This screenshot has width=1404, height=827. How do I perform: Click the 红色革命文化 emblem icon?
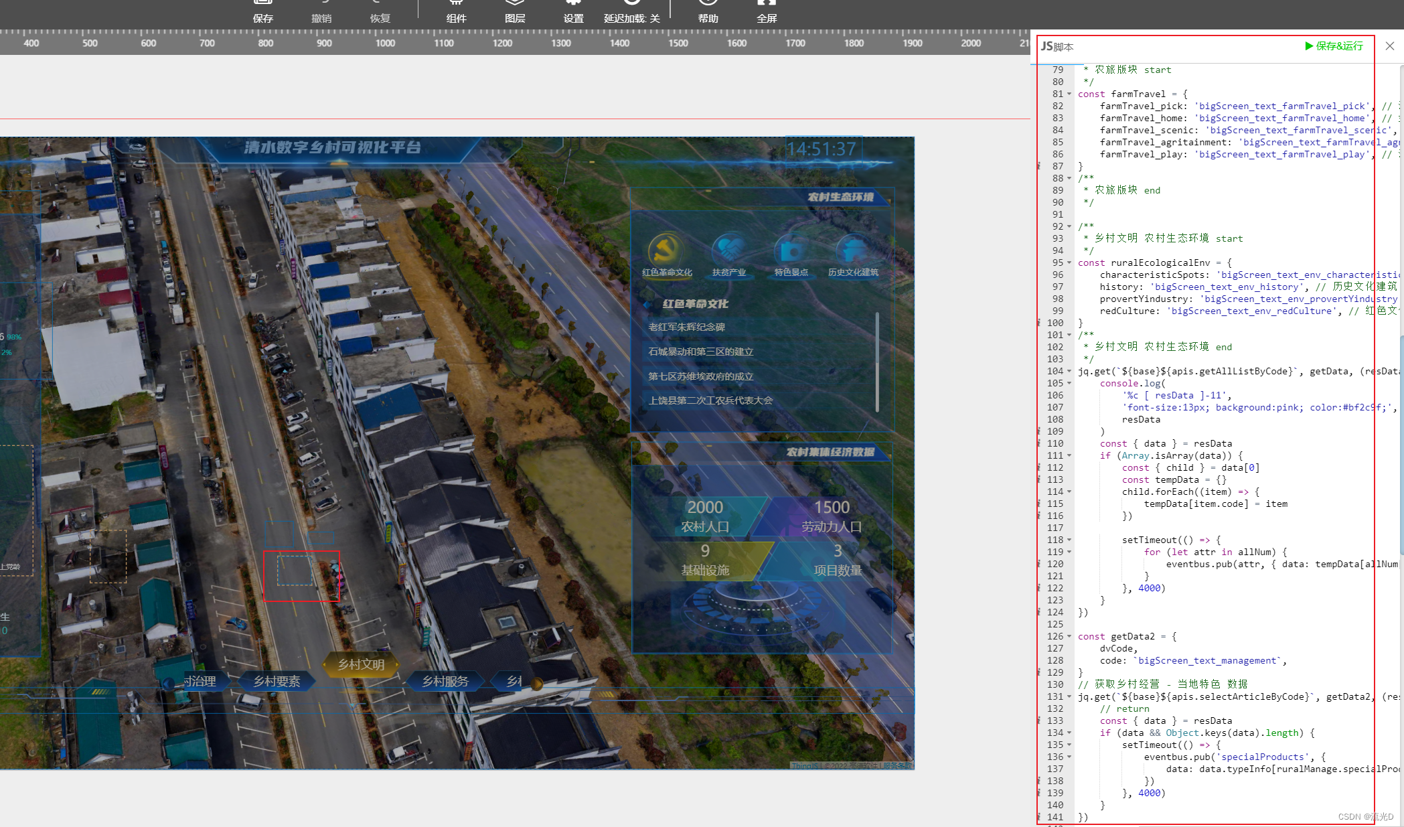(666, 251)
